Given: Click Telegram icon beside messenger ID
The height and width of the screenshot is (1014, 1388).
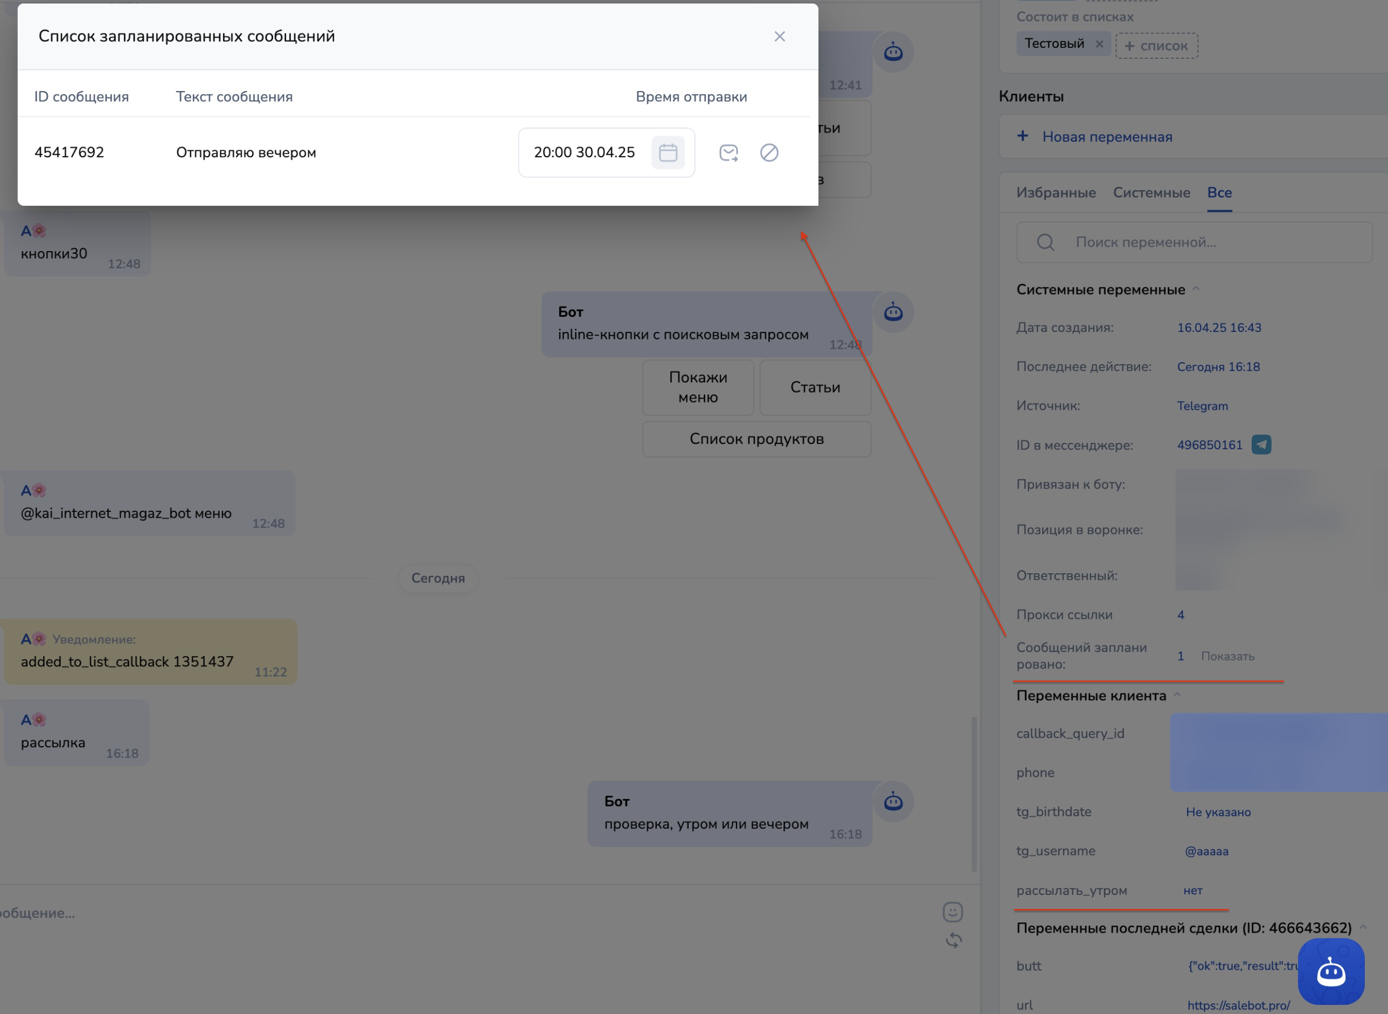Looking at the screenshot, I should coord(1261,445).
